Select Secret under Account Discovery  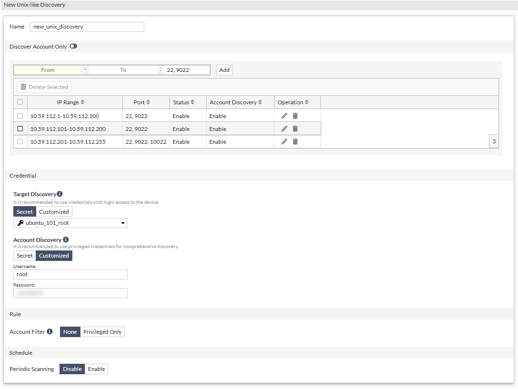tap(25, 256)
